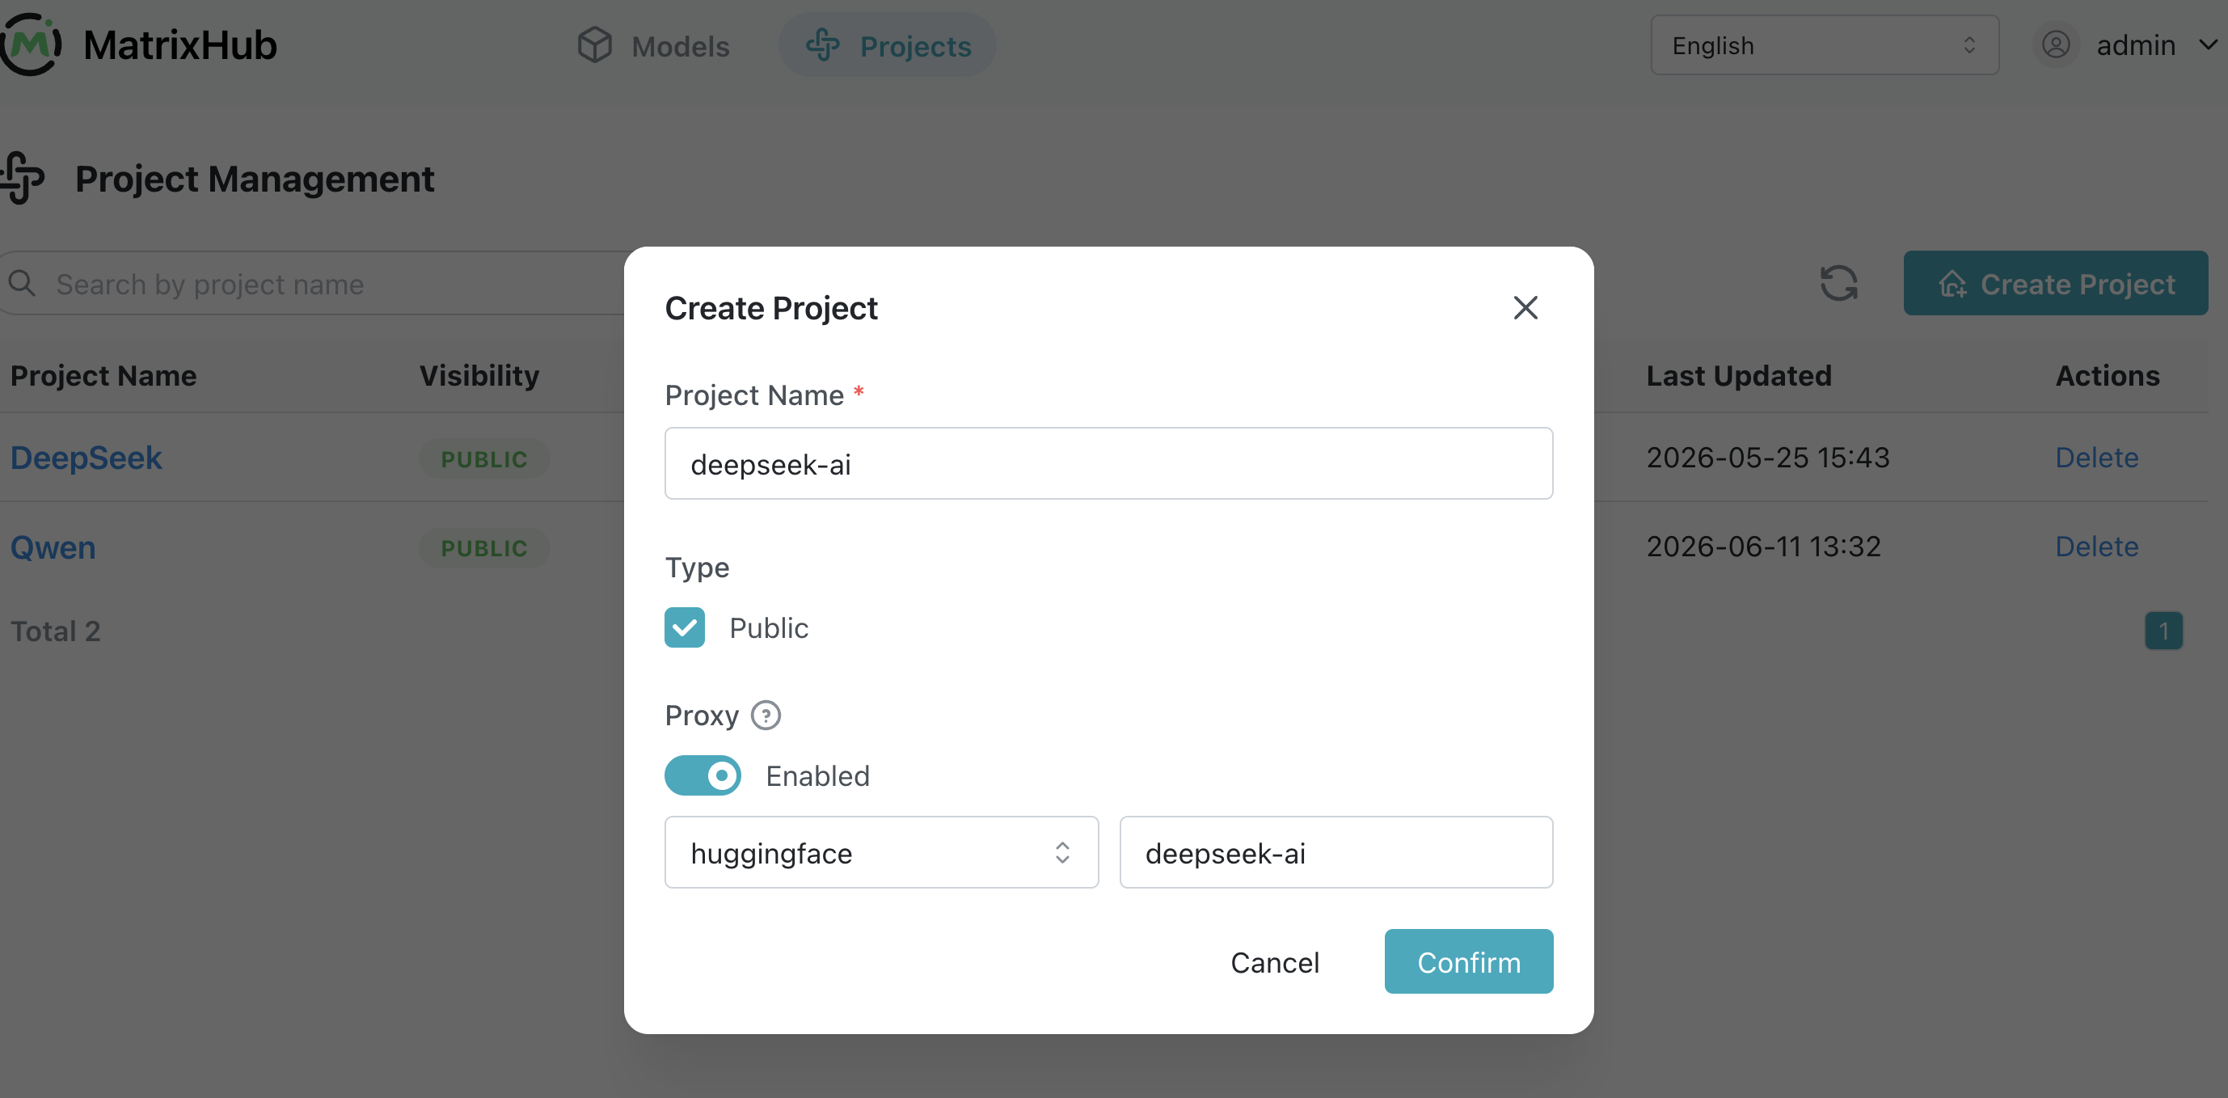Viewport: 2228px width, 1098px height.
Task: Uncheck the Public type checkbox
Action: 684,627
